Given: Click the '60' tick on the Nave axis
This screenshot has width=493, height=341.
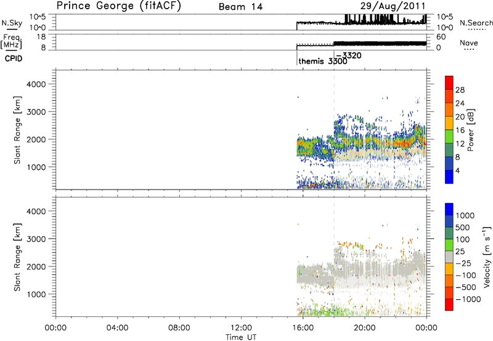Looking at the screenshot, I should point(441,37).
